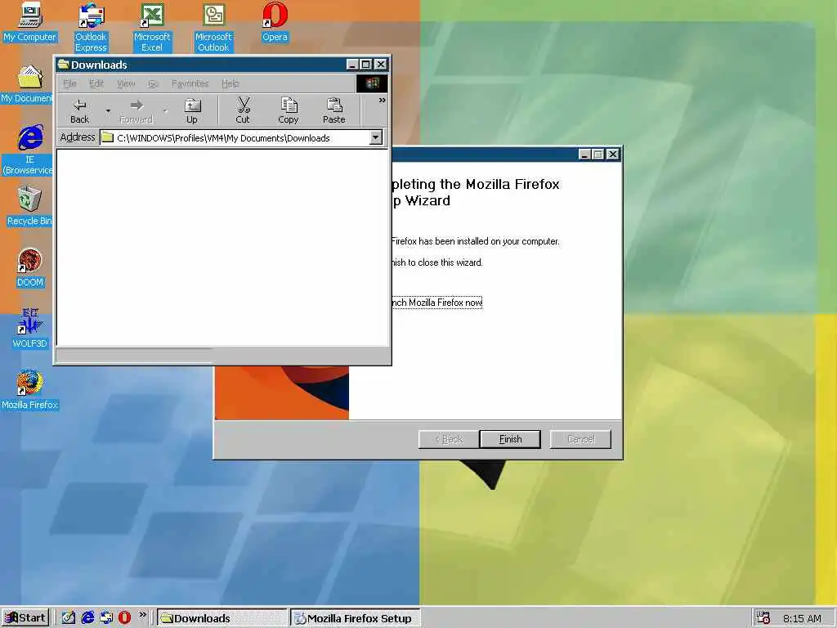Select the IE (Browservice) desktop icon
Viewport: 837px width, 628px height.
[x=28, y=150]
